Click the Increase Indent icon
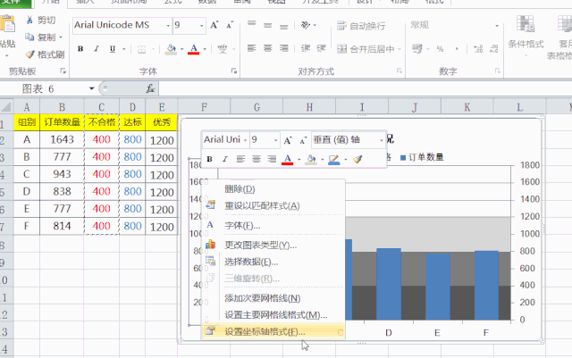Image resolution: width=572 pixels, height=358 pixels. point(321,48)
